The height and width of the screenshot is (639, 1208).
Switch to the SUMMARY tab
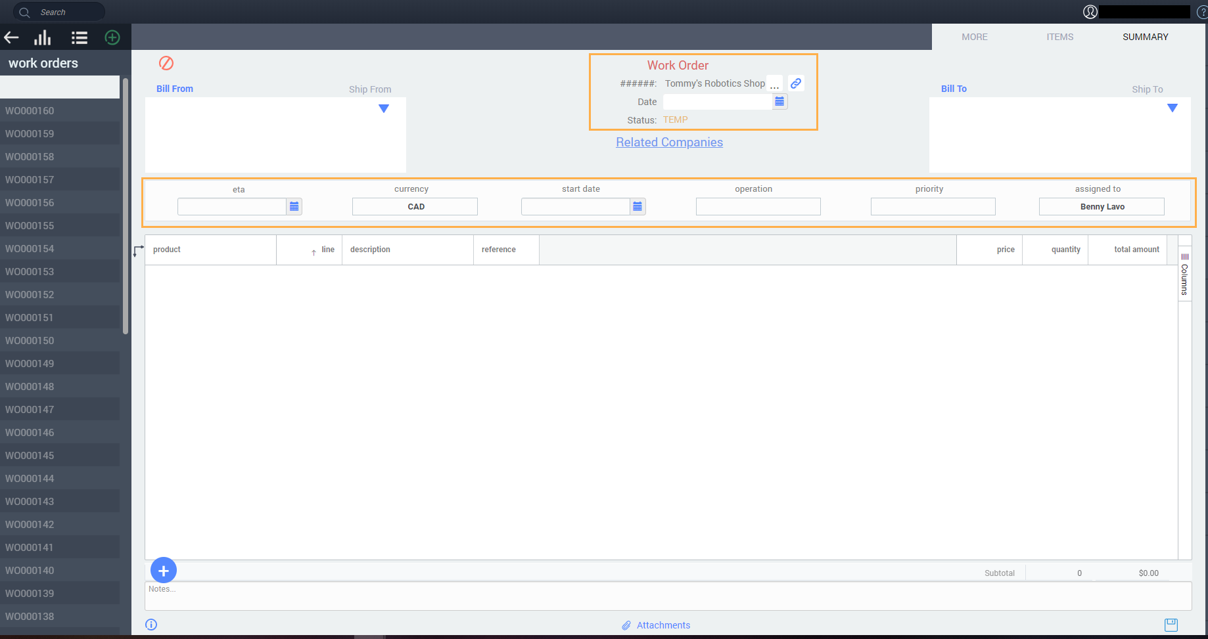(x=1146, y=37)
